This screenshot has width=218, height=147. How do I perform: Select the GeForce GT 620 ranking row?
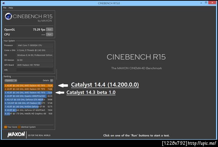click(28, 110)
